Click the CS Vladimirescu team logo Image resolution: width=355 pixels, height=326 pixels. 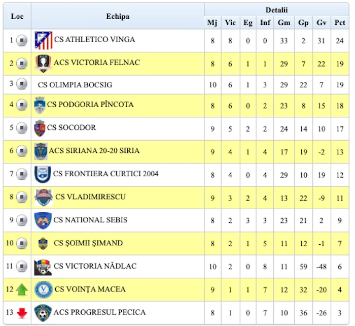44,197
